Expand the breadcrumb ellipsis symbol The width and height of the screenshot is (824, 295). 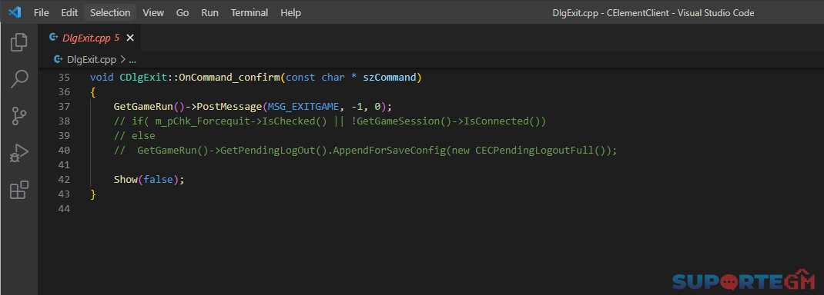pos(132,60)
